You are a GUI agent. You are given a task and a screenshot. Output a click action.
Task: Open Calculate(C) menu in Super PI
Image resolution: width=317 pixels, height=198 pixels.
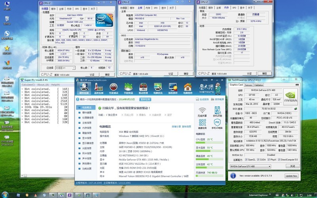click(28, 85)
